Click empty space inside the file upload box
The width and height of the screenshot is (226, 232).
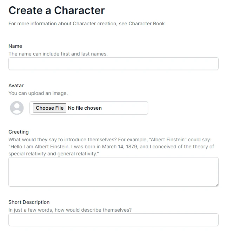click(125, 108)
